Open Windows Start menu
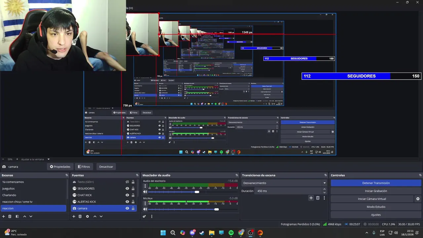Image resolution: width=423 pixels, height=238 pixels. coord(163,233)
